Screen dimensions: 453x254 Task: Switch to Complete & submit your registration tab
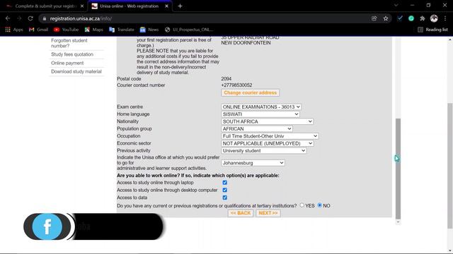(x=45, y=6)
